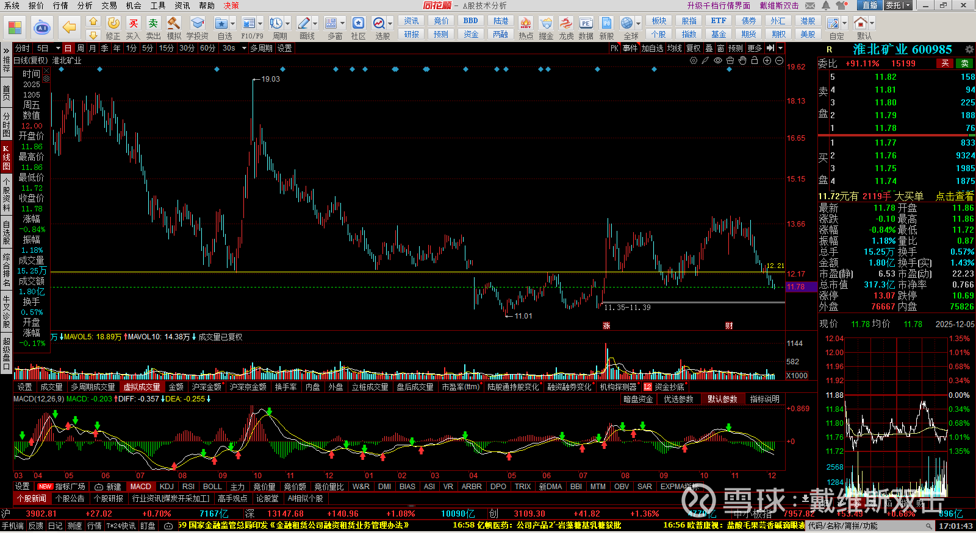Open the 5日 period dropdown arrow

58,48
